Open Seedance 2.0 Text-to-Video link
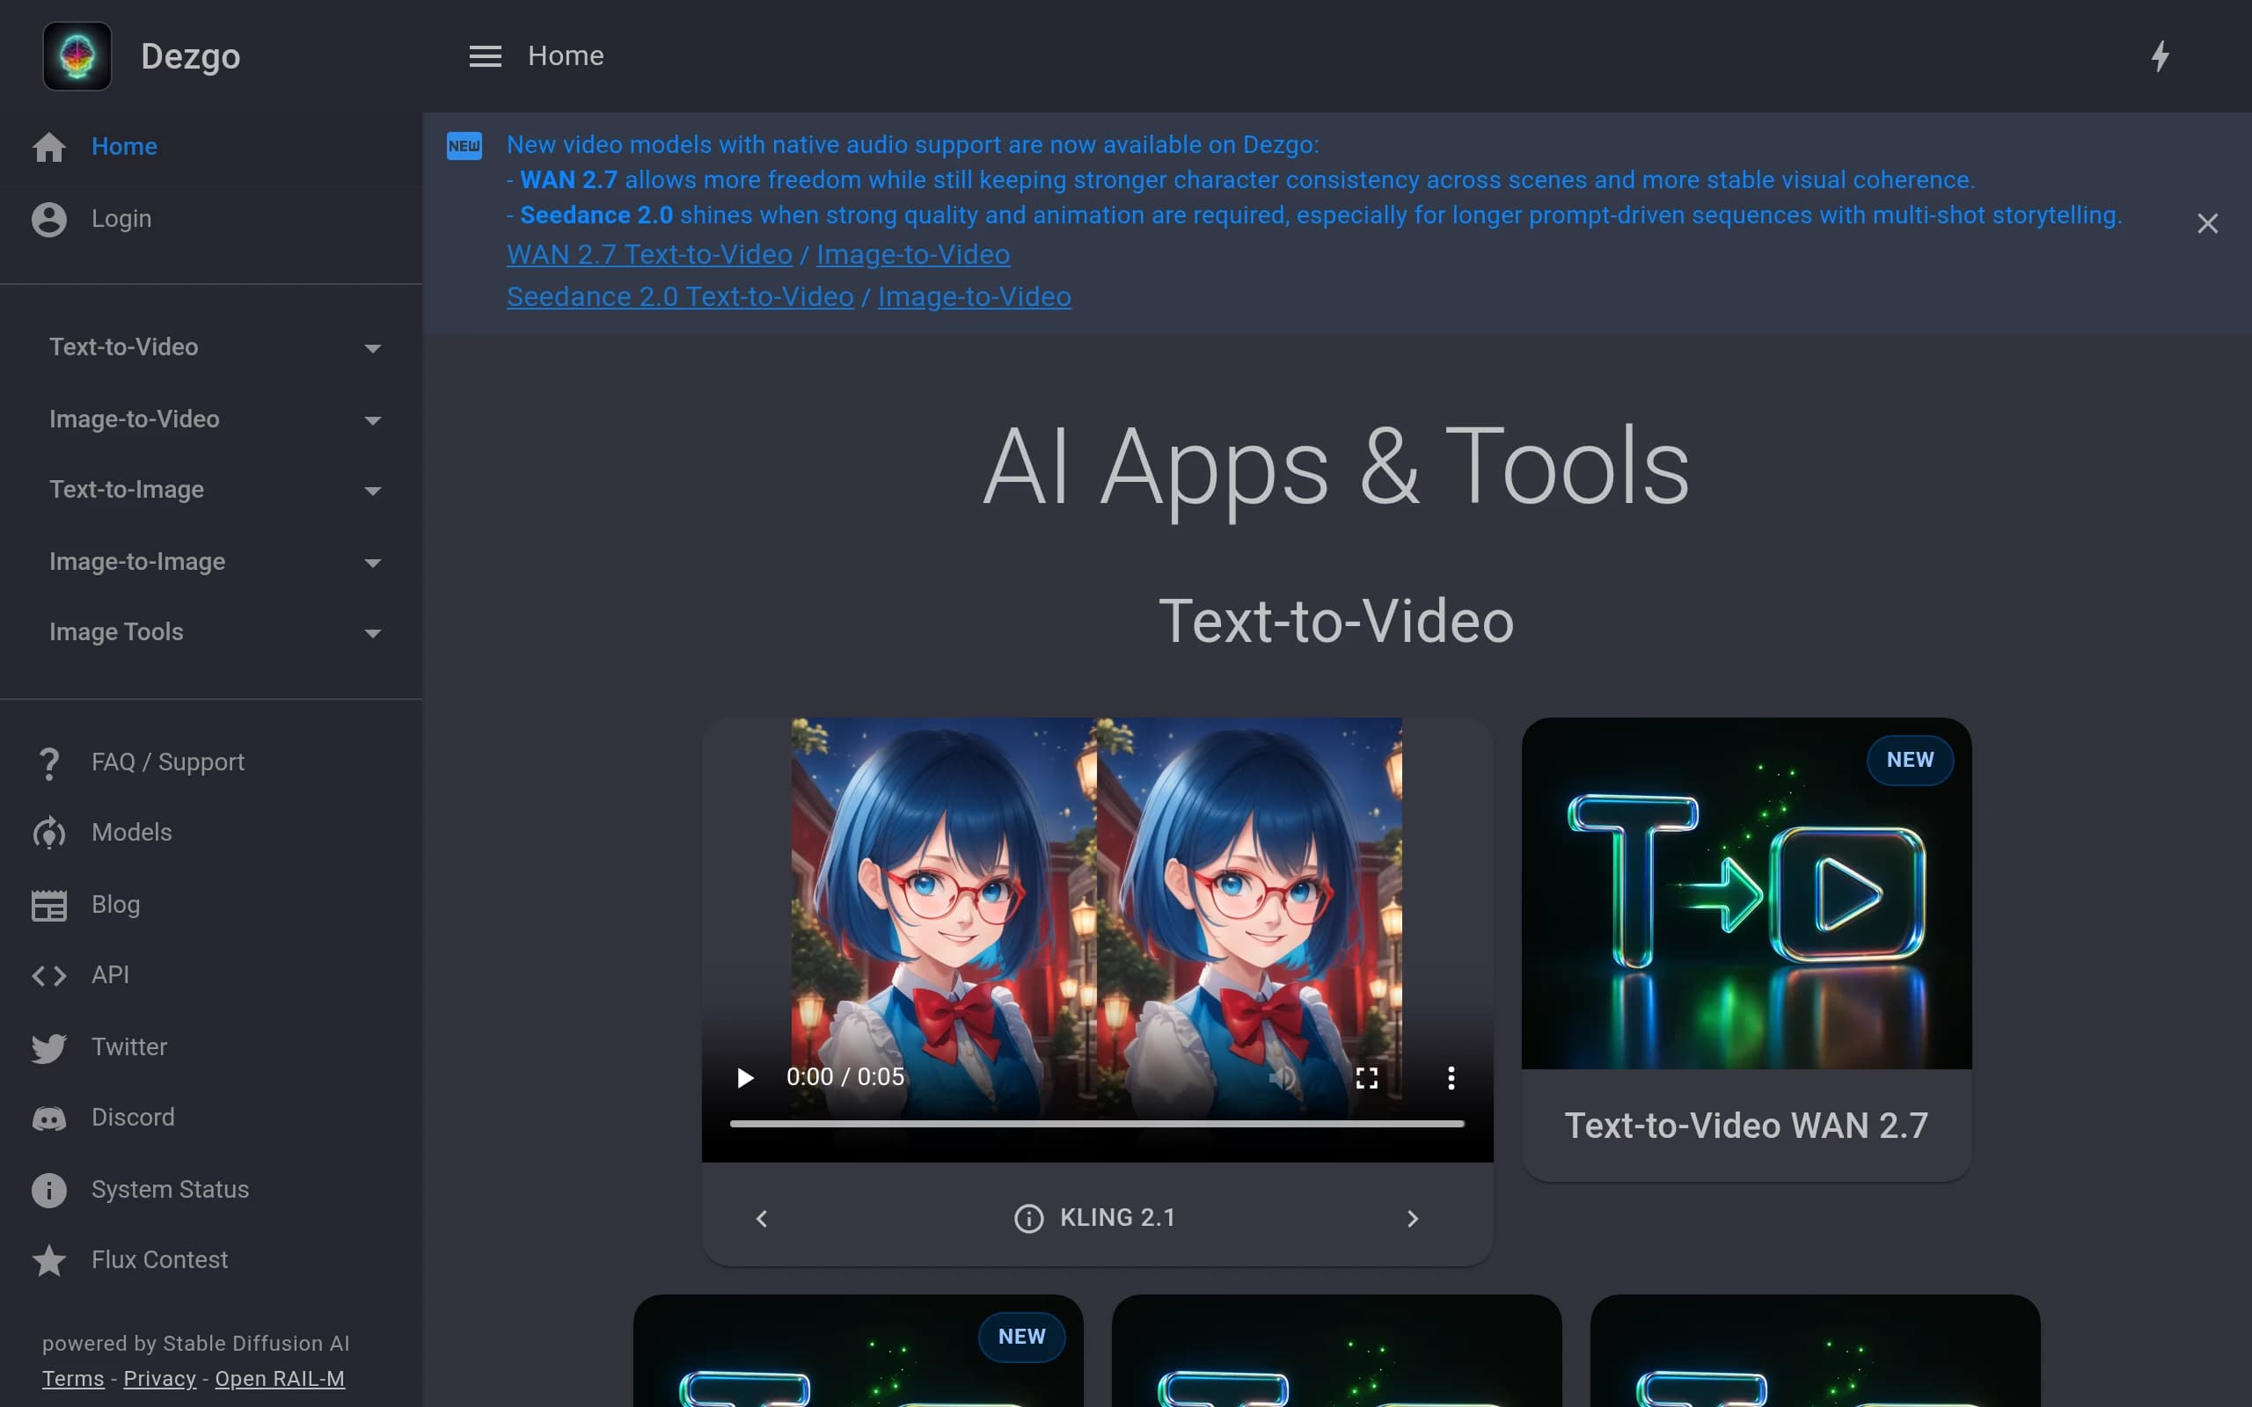Screen dimensions: 2252x1407 [x=680, y=297]
